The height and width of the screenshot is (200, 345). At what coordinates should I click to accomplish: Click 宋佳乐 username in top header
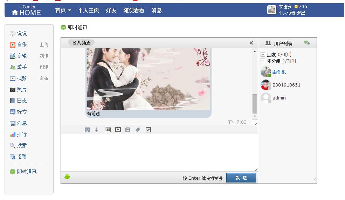click(285, 7)
